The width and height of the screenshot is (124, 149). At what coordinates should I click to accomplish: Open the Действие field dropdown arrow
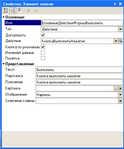click(x=116, y=41)
